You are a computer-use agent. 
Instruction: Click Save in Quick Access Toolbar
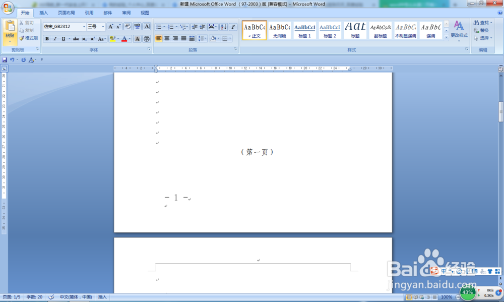pyautogui.click(x=5, y=60)
